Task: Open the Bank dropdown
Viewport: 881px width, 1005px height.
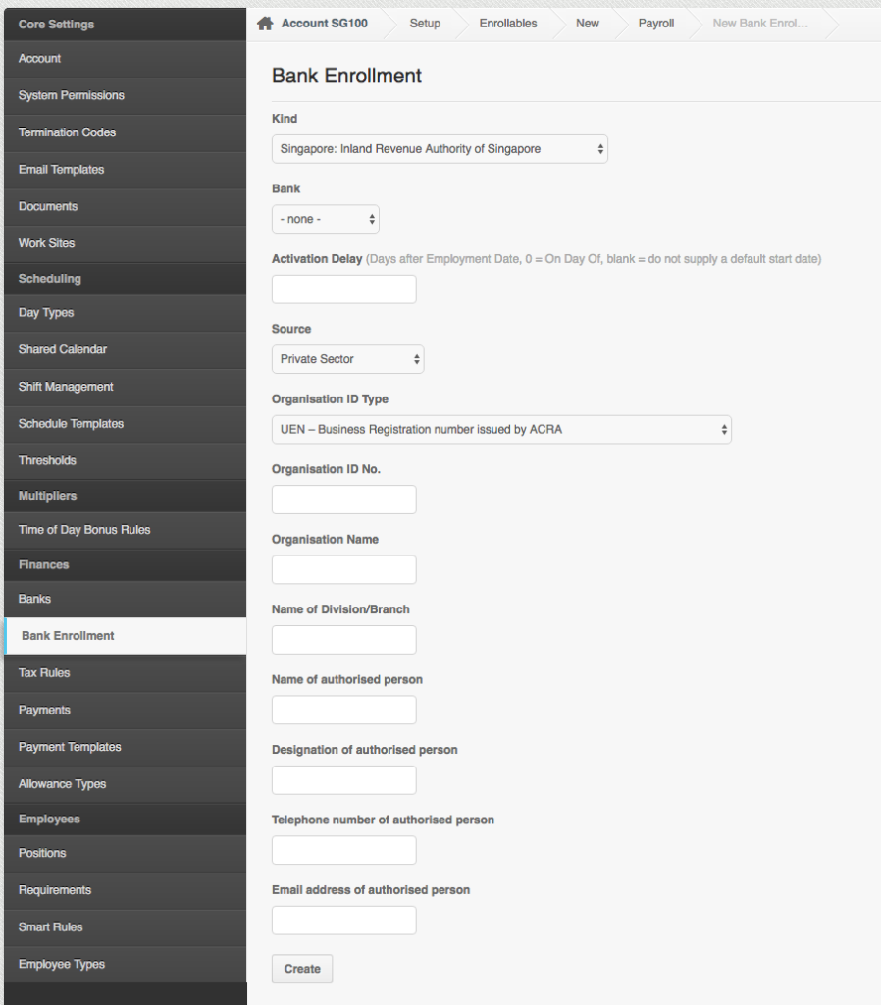Action: point(325,218)
